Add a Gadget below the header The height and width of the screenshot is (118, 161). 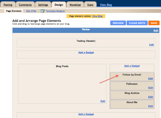click(x=86, y=53)
